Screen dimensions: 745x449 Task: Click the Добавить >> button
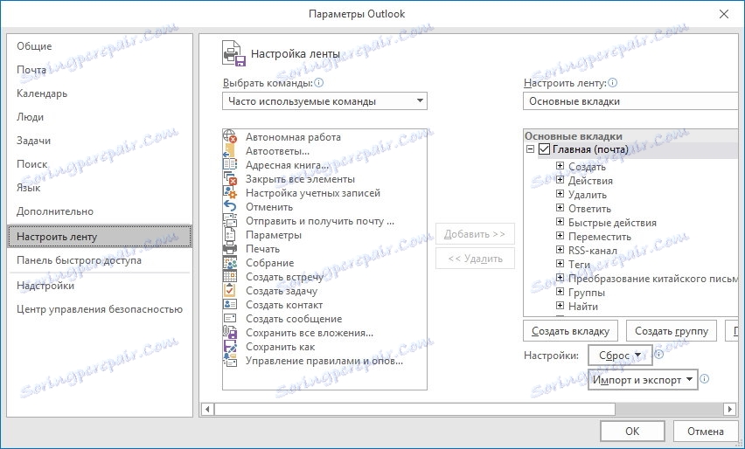[x=475, y=234]
